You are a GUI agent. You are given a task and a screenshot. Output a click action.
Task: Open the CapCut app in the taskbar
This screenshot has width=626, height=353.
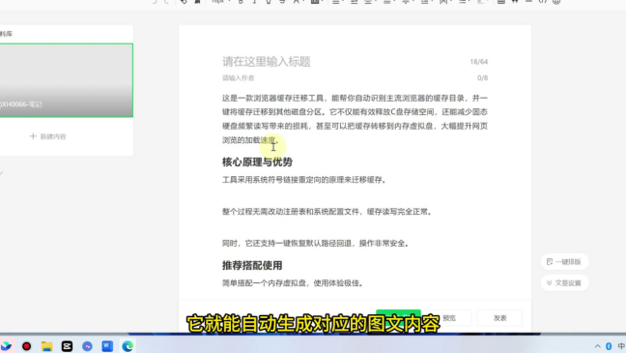67,346
